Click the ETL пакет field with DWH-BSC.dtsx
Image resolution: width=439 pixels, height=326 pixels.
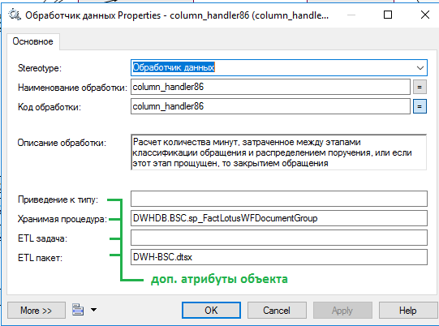tap(279, 257)
